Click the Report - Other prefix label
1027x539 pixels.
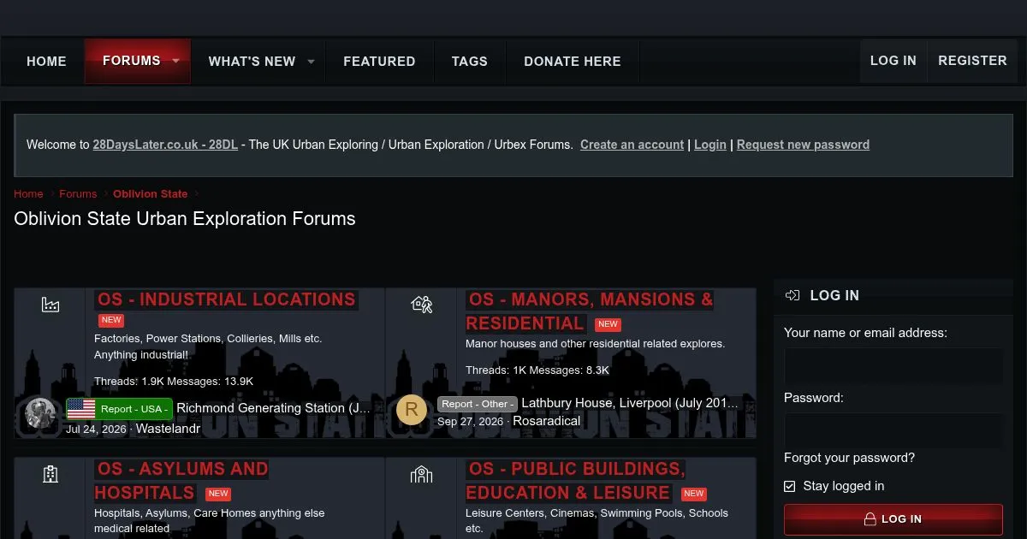pyautogui.click(x=478, y=404)
